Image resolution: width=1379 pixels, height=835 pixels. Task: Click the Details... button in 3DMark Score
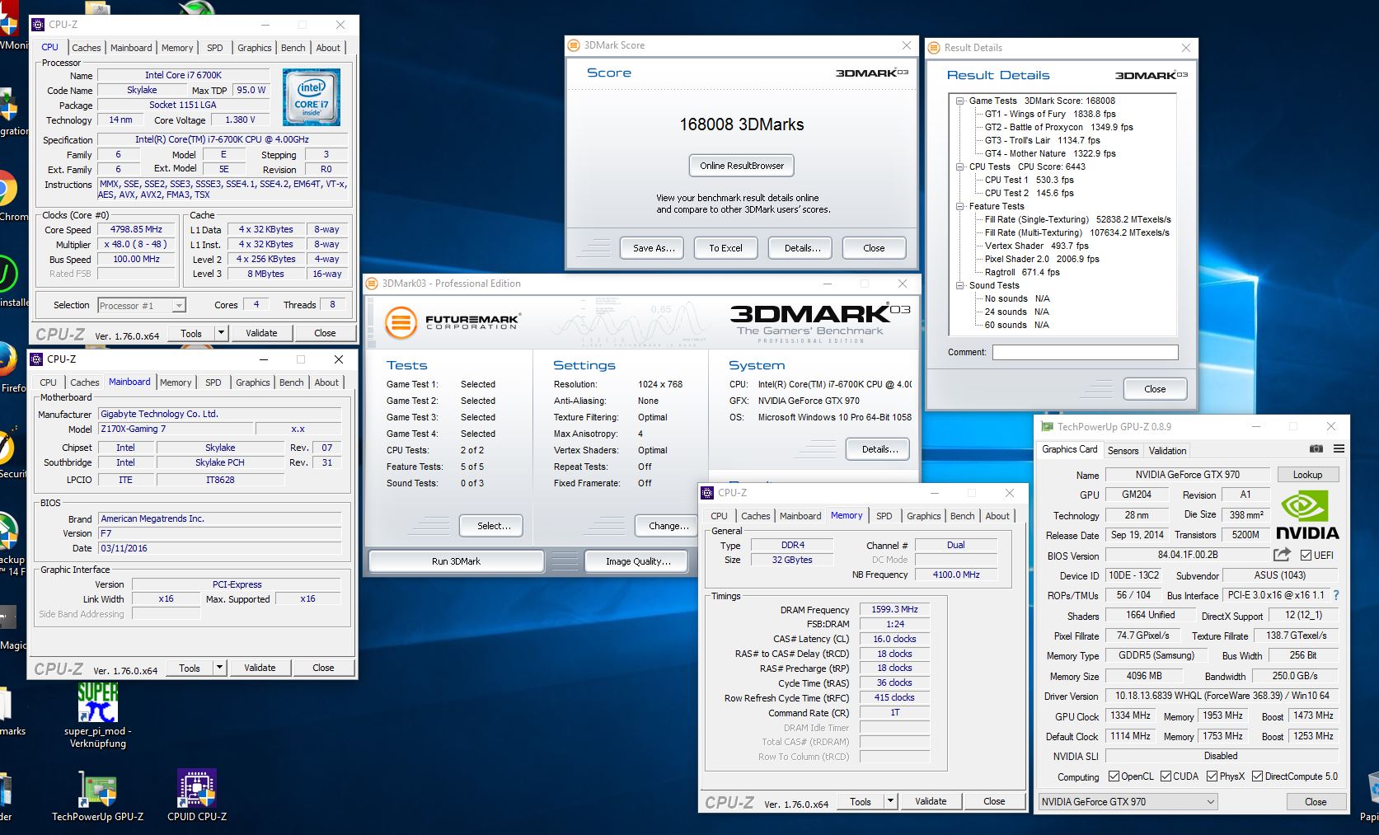click(802, 248)
